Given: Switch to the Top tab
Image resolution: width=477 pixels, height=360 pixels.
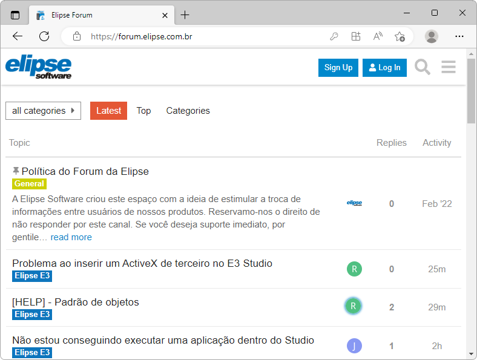Looking at the screenshot, I should point(143,111).
